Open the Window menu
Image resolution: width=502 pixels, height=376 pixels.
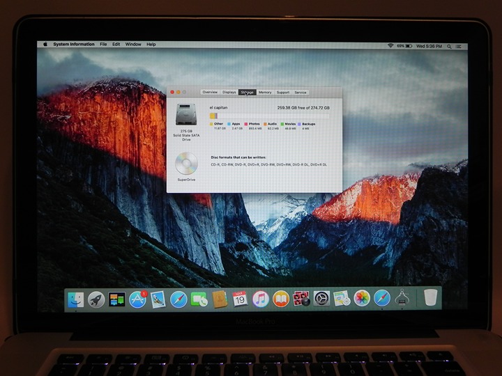tap(133, 44)
